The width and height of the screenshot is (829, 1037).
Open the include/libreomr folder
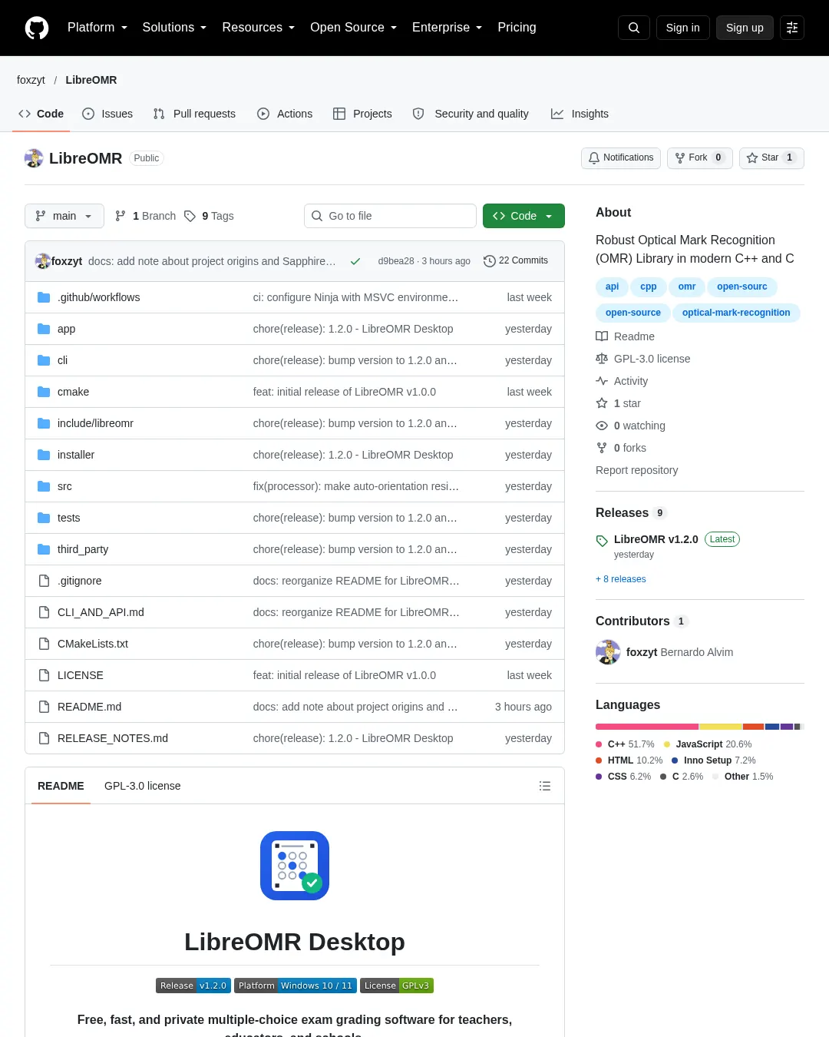(95, 423)
